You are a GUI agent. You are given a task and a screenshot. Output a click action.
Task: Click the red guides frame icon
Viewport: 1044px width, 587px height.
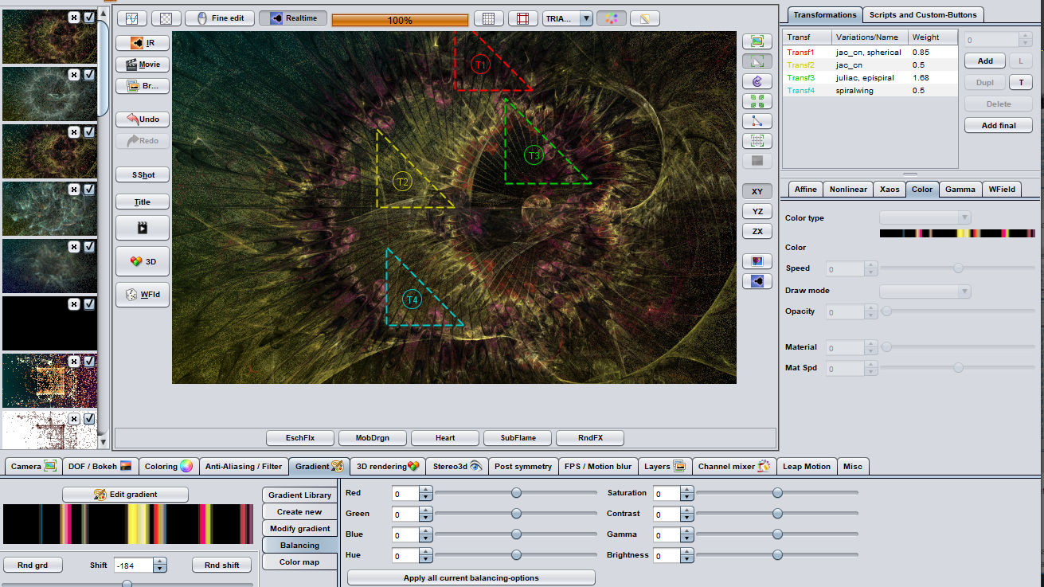pyautogui.click(x=522, y=18)
